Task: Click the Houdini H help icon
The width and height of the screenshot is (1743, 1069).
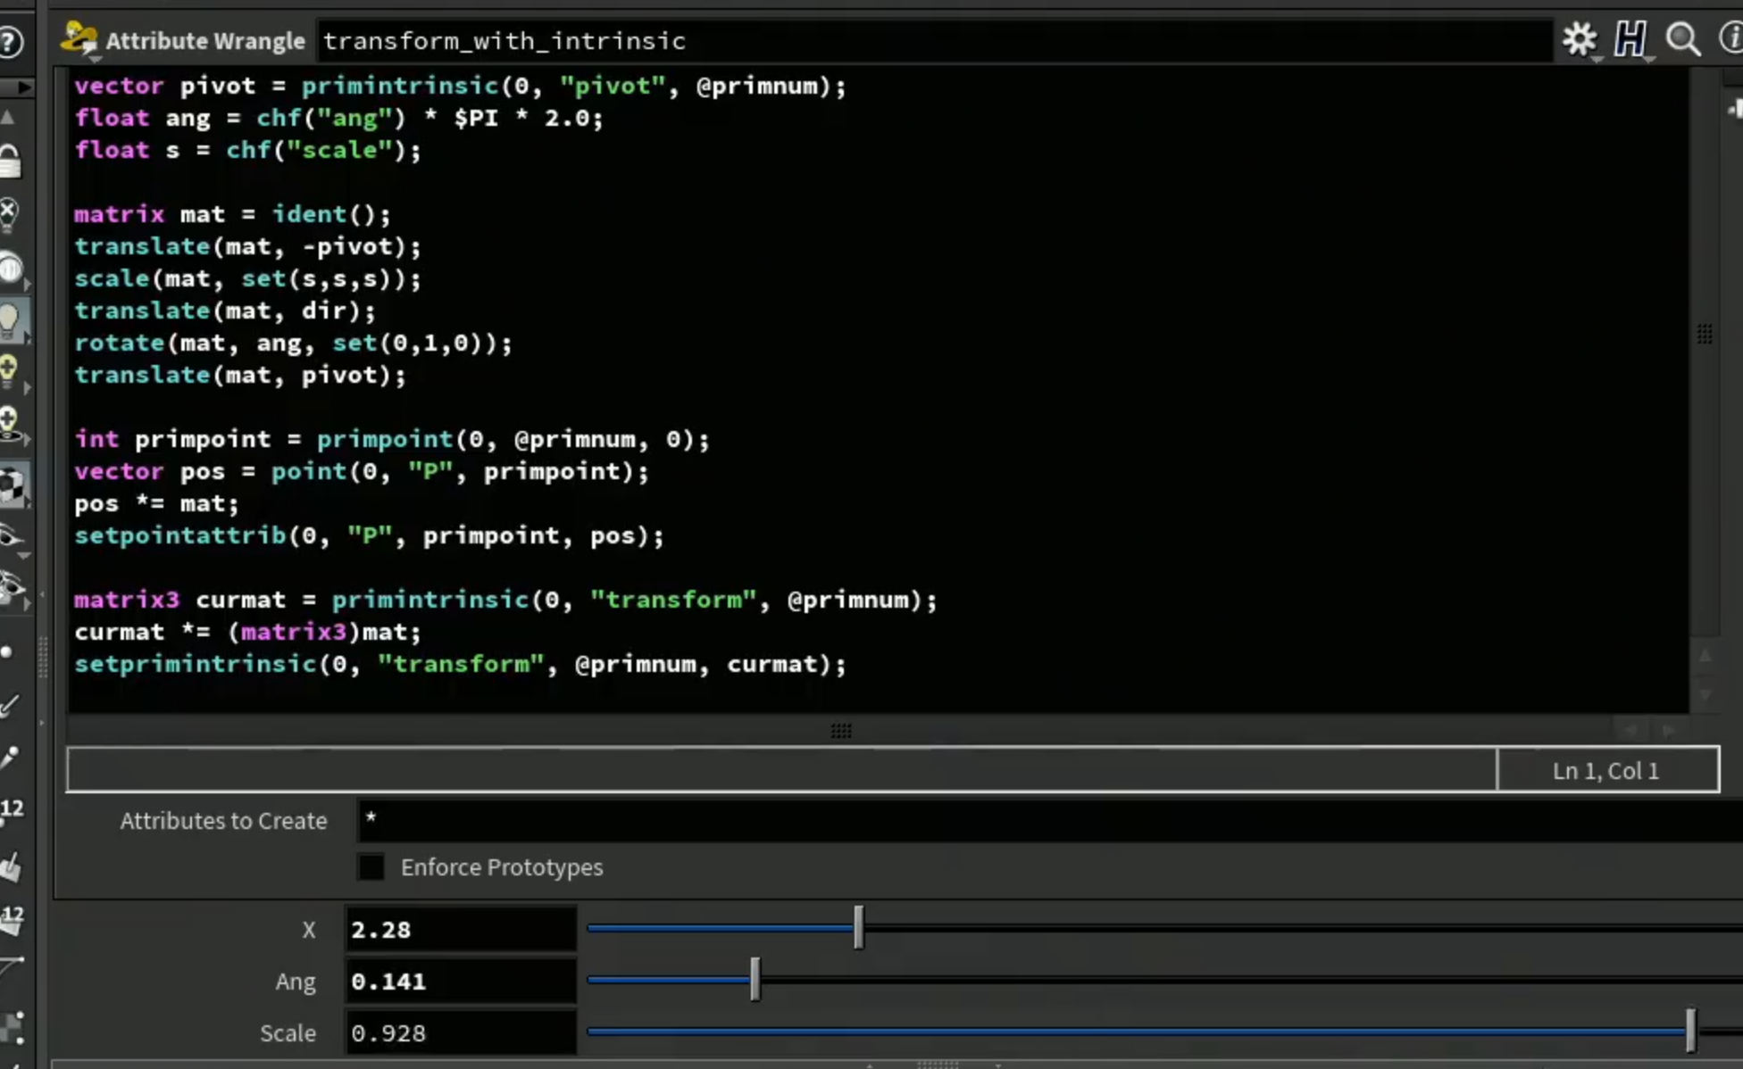Action: 1630,39
